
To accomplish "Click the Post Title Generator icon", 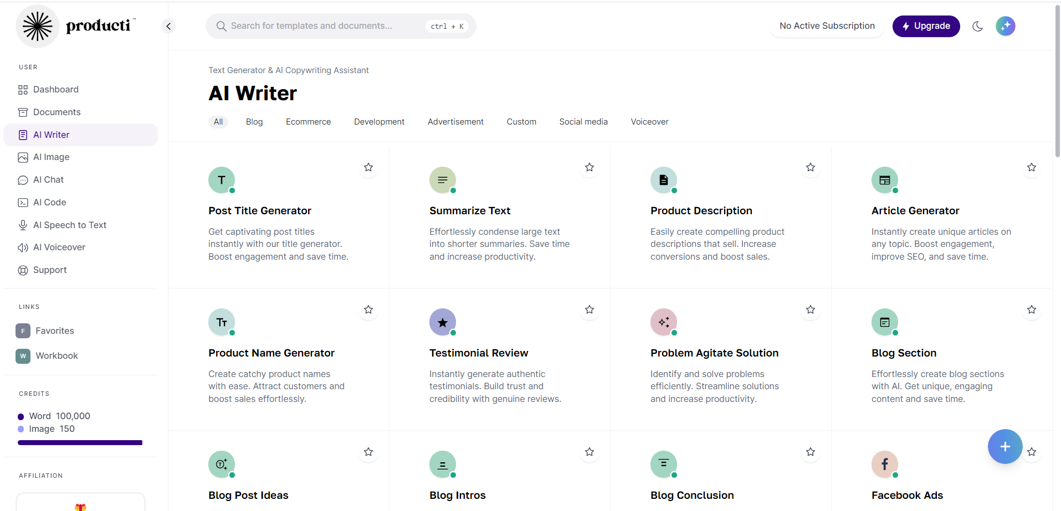I will pos(221,180).
